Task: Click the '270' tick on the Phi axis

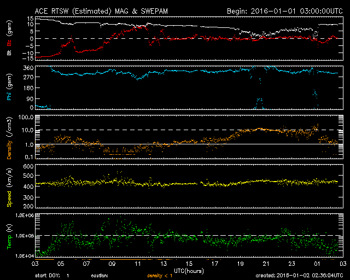Action: [x=28, y=77]
